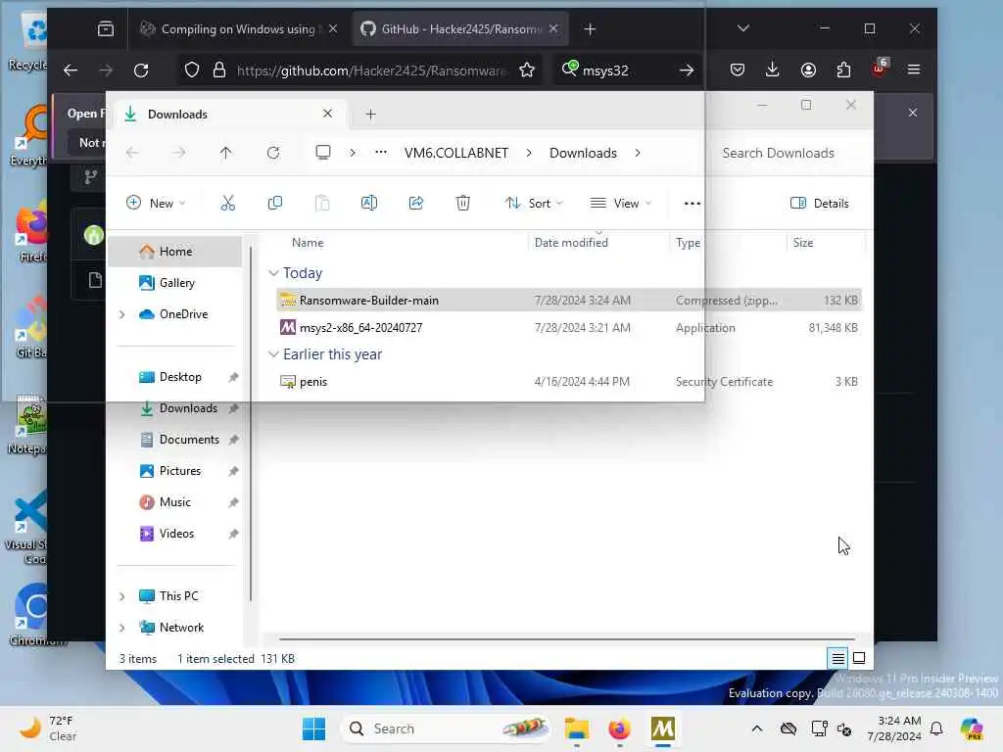Viewport: 1003px width, 752px height.
Task: Add a new tab in File Explorer
Action: click(370, 115)
